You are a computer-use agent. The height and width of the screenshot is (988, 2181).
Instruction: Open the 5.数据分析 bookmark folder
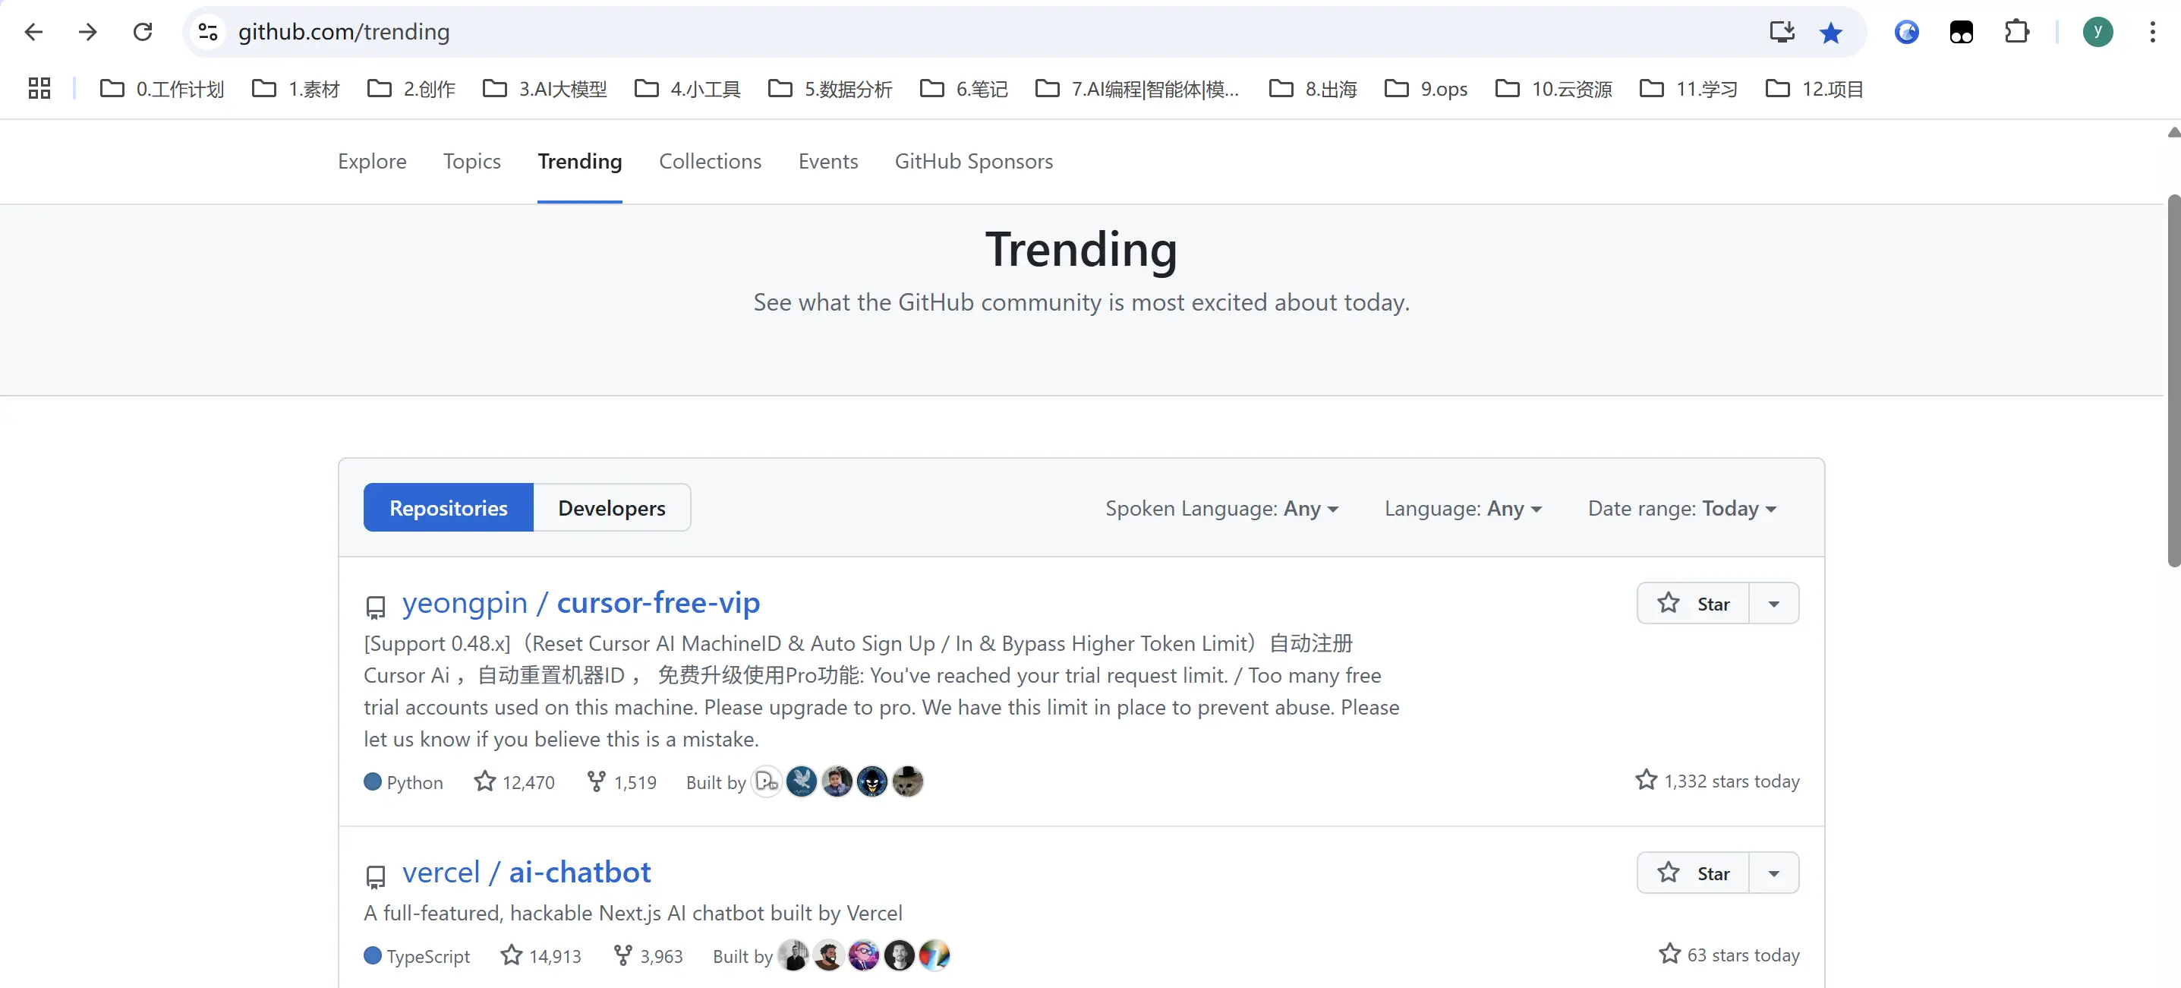tap(830, 88)
